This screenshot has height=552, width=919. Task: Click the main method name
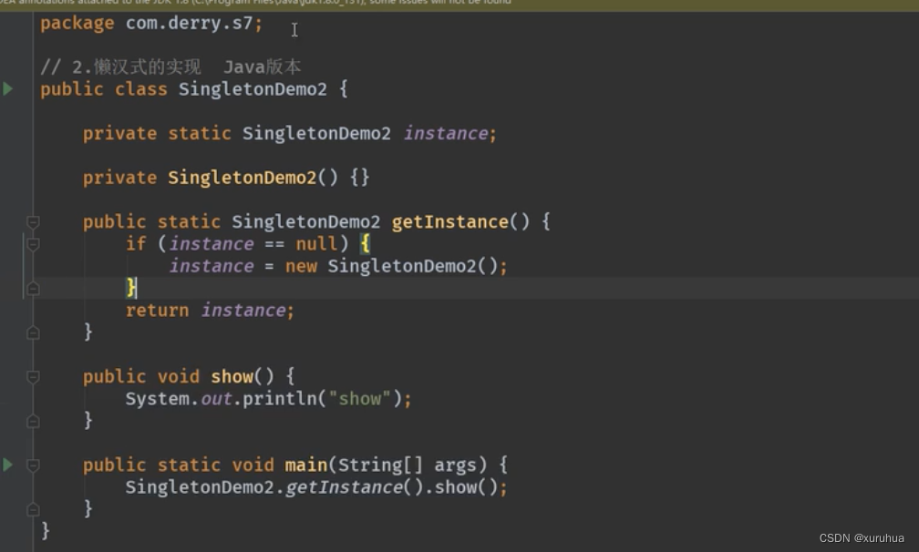[x=306, y=465]
